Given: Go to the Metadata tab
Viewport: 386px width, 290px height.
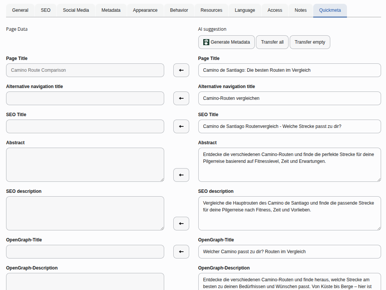Looking at the screenshot, I should (111, 10).
